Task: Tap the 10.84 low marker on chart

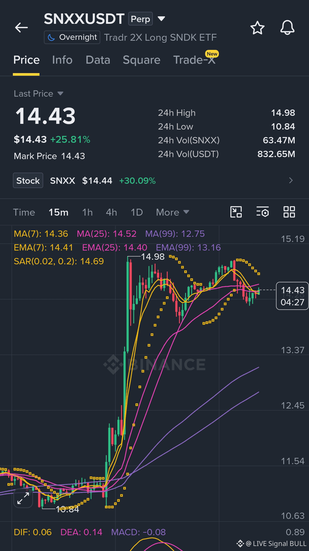Action: click(68, 509)
